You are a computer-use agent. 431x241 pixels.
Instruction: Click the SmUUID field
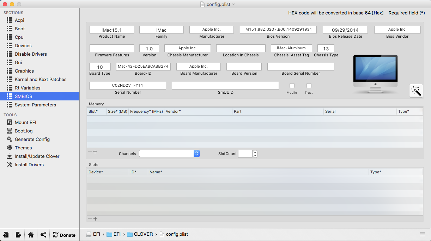point(225,86)
